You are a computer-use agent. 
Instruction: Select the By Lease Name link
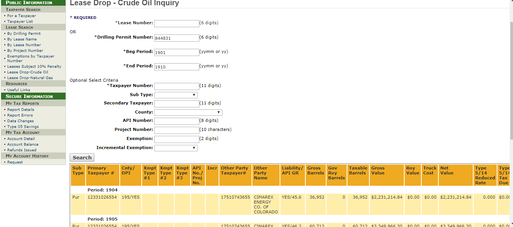pos(22,39)
